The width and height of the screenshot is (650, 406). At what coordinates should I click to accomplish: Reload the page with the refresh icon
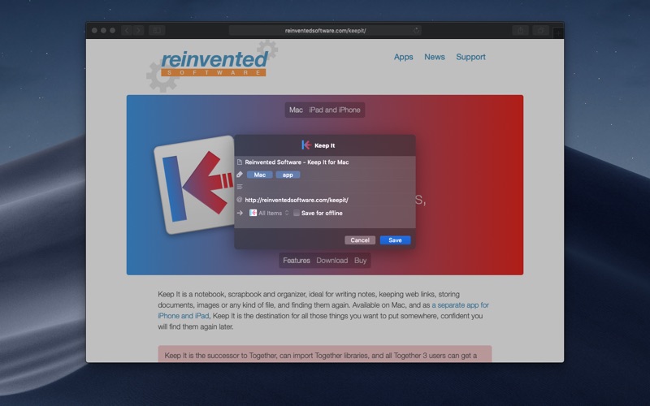point(416,30)
